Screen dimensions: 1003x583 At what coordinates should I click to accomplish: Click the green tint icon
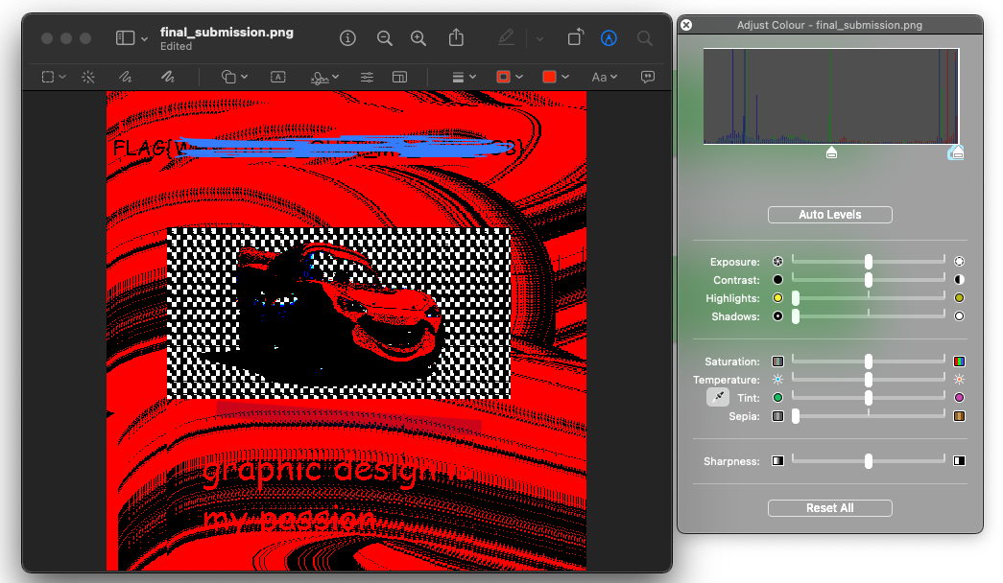(777, 398)
